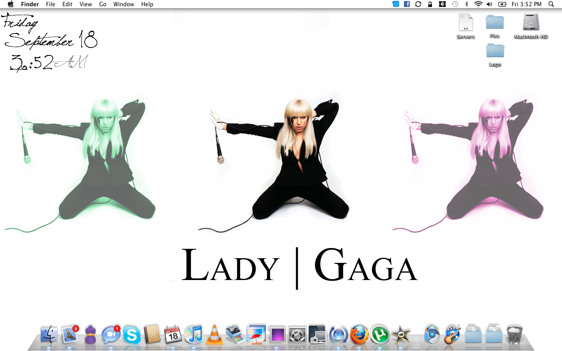562x351 pixels.
Task: Open the Window menu
Action: click(x=124, y=4)
